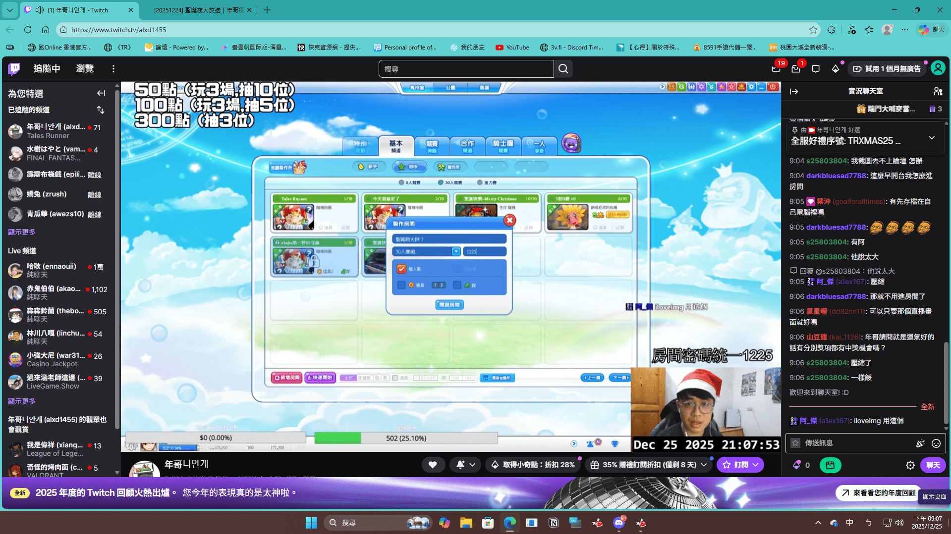Screen dimensions: 951x534
Task: Collapse the followed channels sidebar
Action: click(x=101, y=93)
